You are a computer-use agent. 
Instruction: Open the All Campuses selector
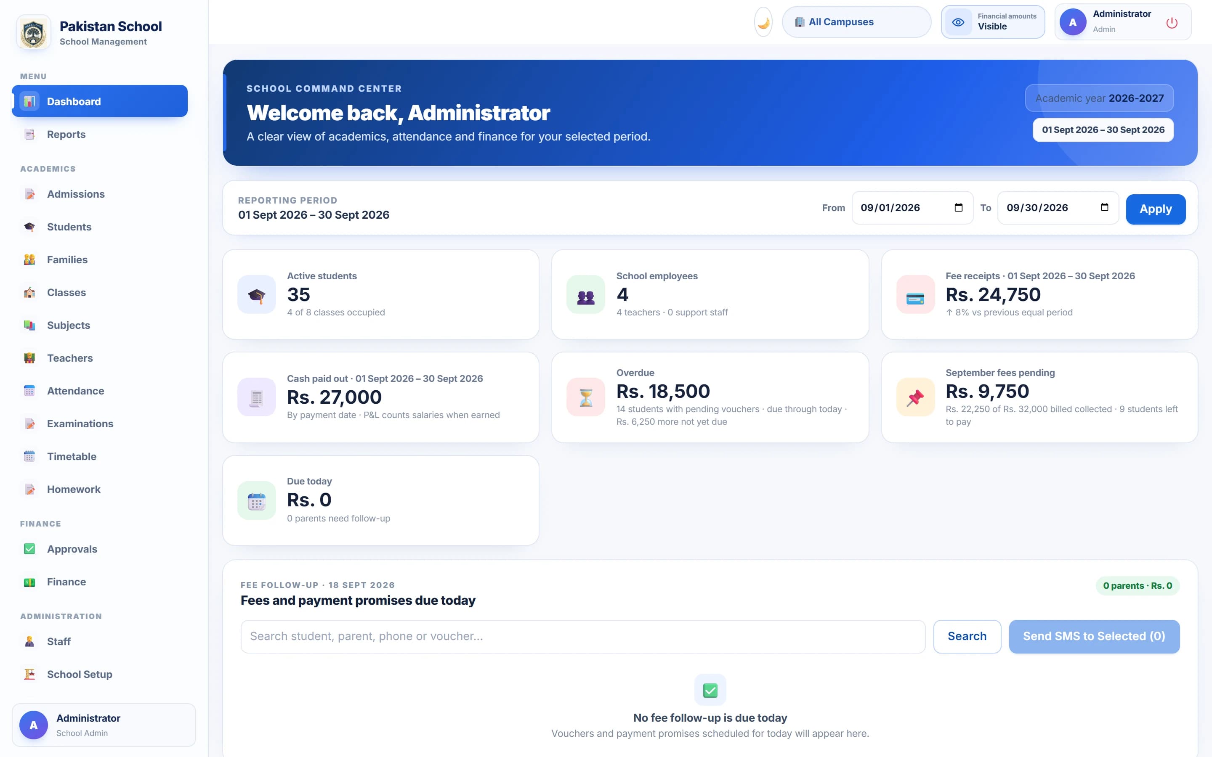(856, 22)
